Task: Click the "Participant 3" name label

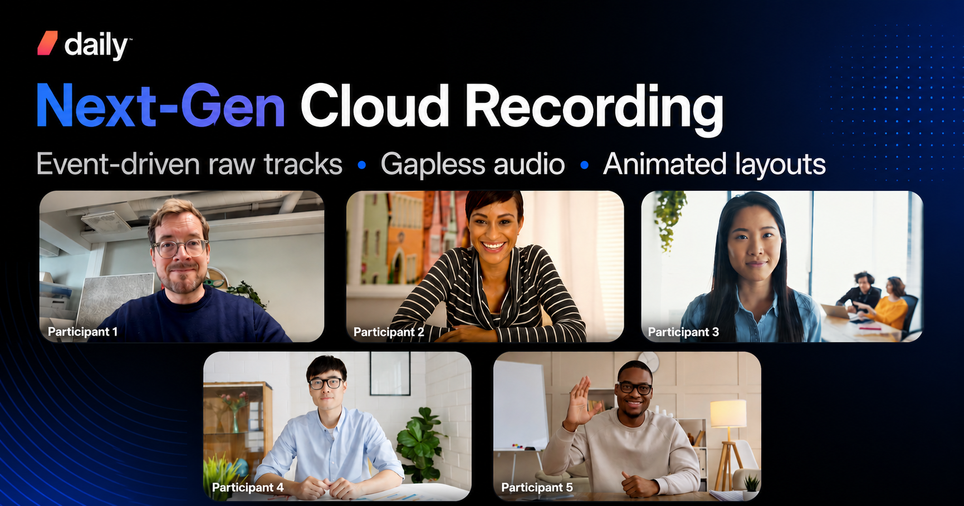Action: [x=683, y=332]
